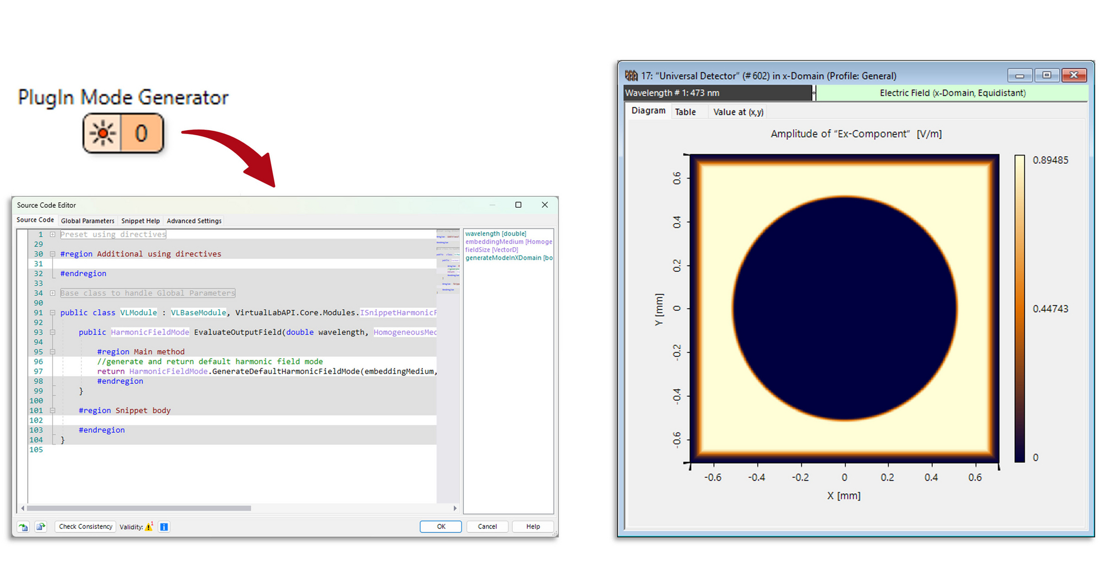Viewport: 1100px width, 577px height.
Task: Click the Check Consistency button
Action: click(x=85, y=526)
